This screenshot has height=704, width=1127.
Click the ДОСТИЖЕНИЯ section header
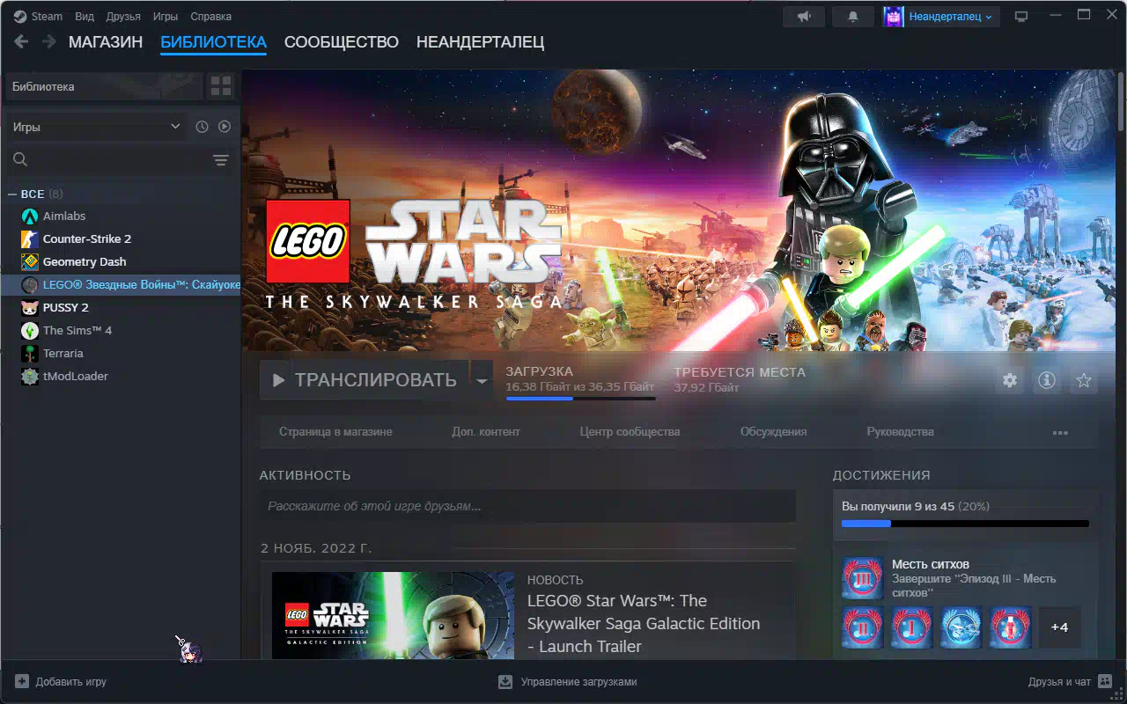881,475
